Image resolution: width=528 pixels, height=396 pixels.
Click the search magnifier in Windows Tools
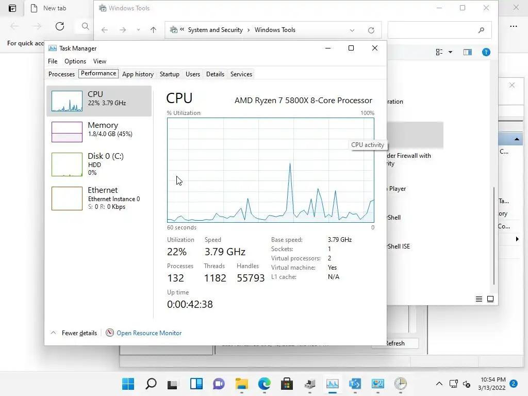481,30
